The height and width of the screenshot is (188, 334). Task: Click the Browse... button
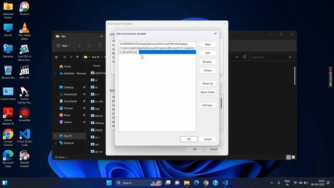tap(208, 62)
